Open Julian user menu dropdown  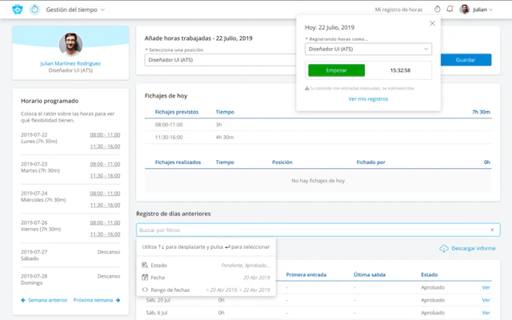[477, 10]
